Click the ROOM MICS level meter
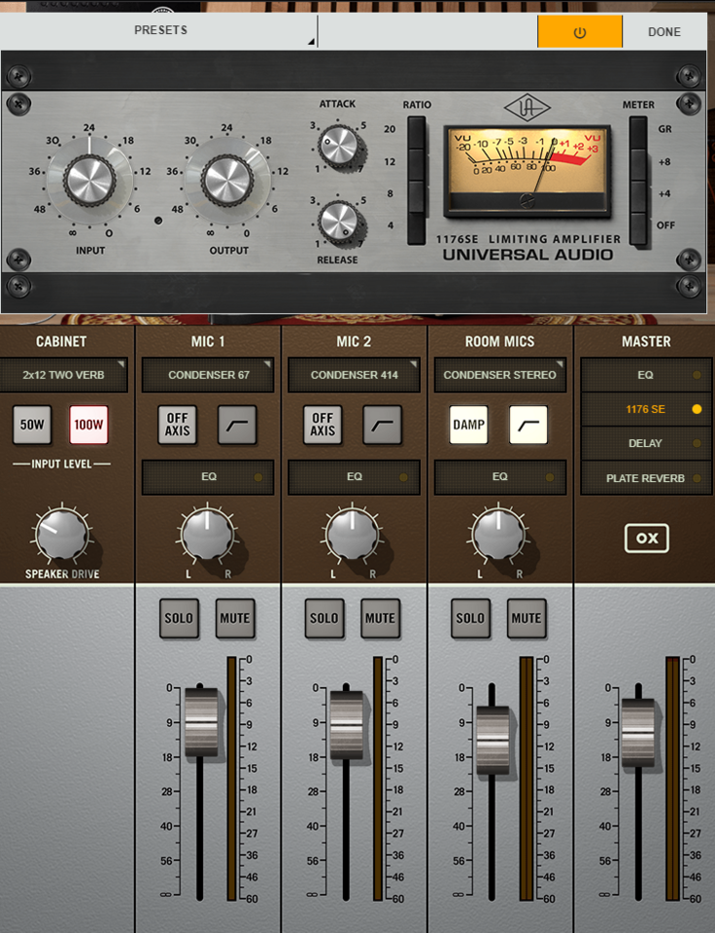The width and height of the screenshot is (715, 933). tap(527, 778)
